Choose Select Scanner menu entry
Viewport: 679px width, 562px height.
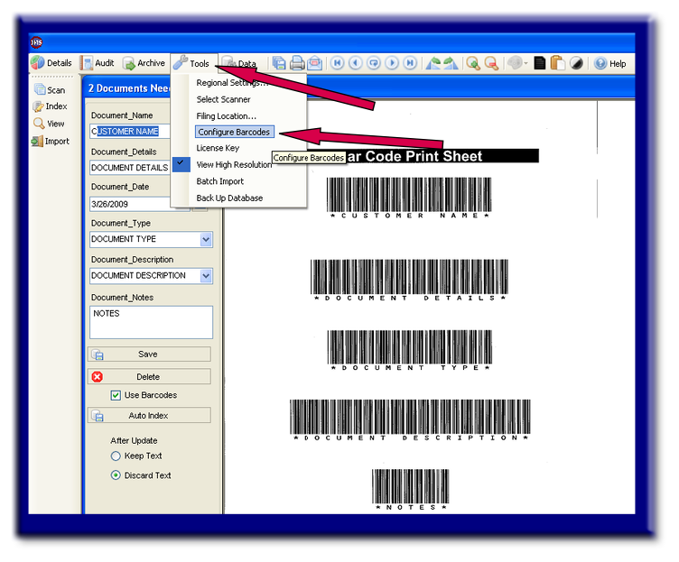pos(223,99)
